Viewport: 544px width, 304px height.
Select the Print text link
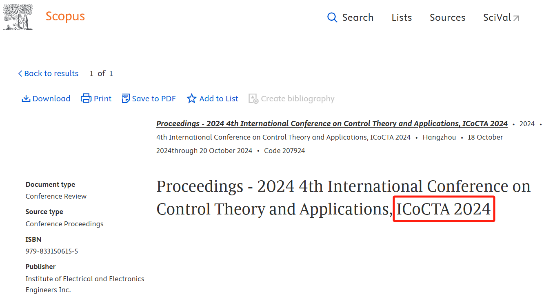coord(102,98)
